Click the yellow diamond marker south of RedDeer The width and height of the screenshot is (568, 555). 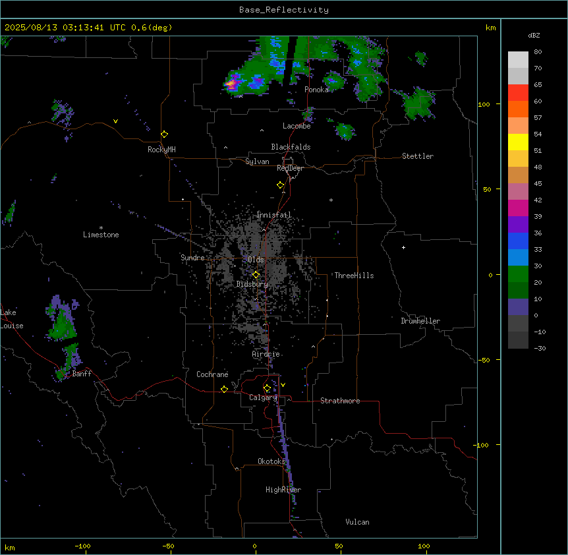[281, 185]
